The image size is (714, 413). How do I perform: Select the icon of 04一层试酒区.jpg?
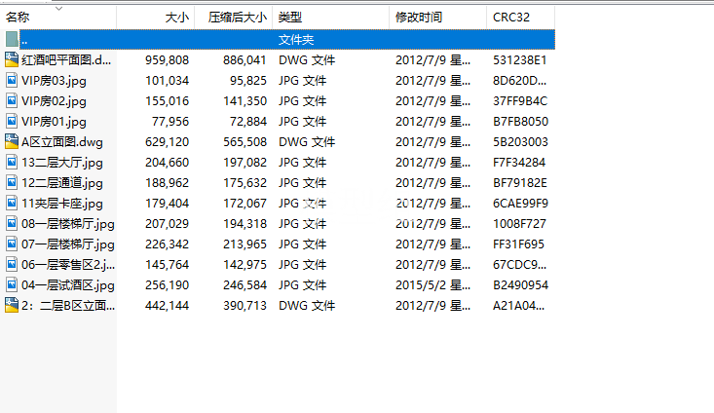tap(12, 284)
